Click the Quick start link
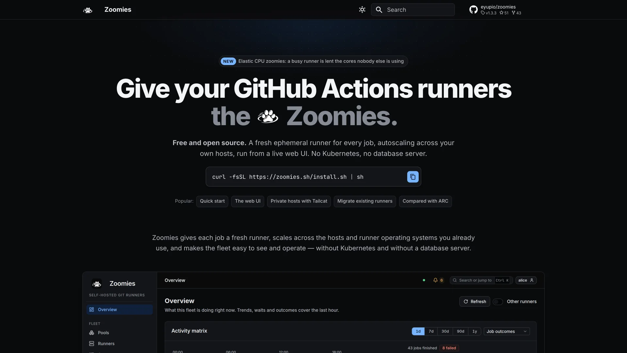 pyautogui.click(x=212, y=201)
